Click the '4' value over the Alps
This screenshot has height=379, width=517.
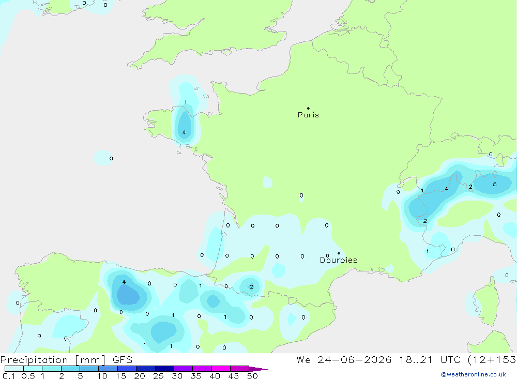(x=447, y=189)
